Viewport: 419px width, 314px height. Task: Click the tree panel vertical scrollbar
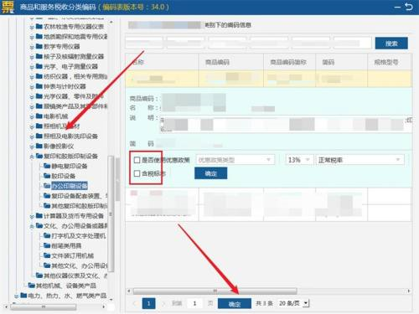(111, 214)
